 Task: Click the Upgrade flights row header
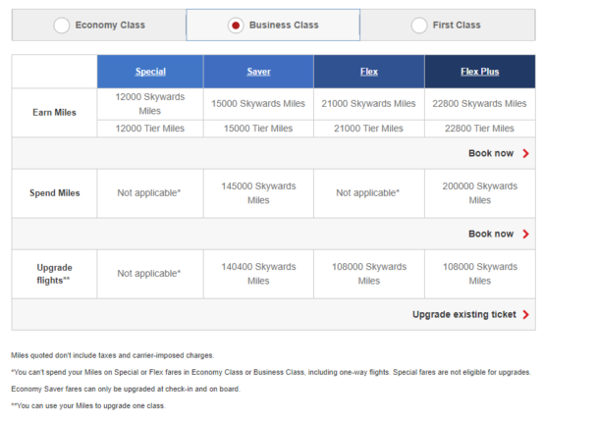(x=54, y=274)
